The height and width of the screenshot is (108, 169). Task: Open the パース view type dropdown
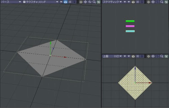(x=11, y=2)
